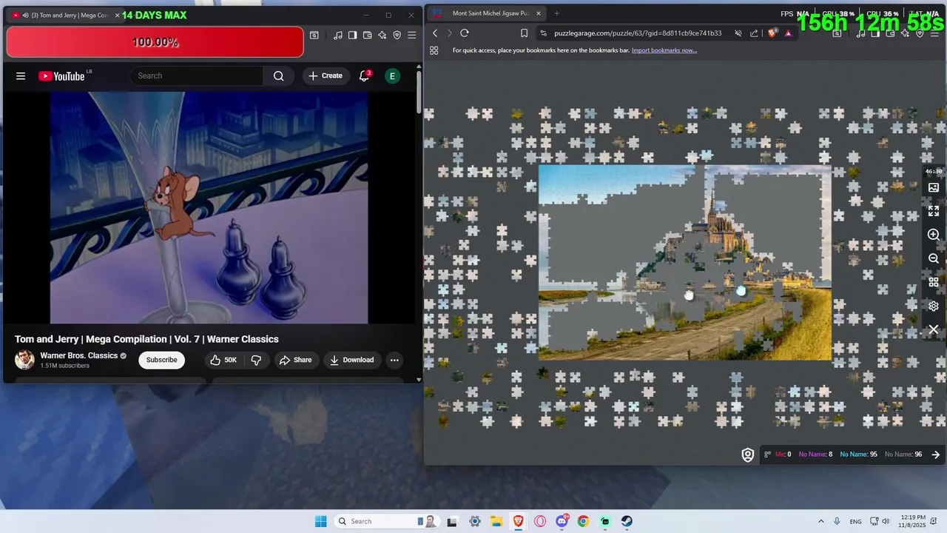Open puzzle settings gear
This screenshot has height=533, width=947.
point(934,306)
